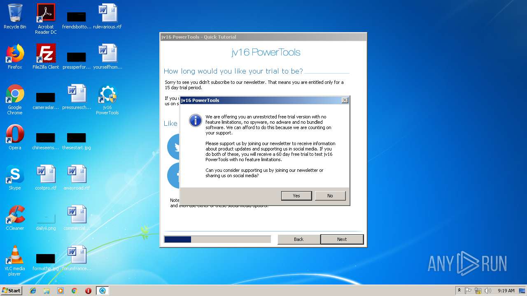Open the pressperfor... file
The image size is (527, 296).
77,60
